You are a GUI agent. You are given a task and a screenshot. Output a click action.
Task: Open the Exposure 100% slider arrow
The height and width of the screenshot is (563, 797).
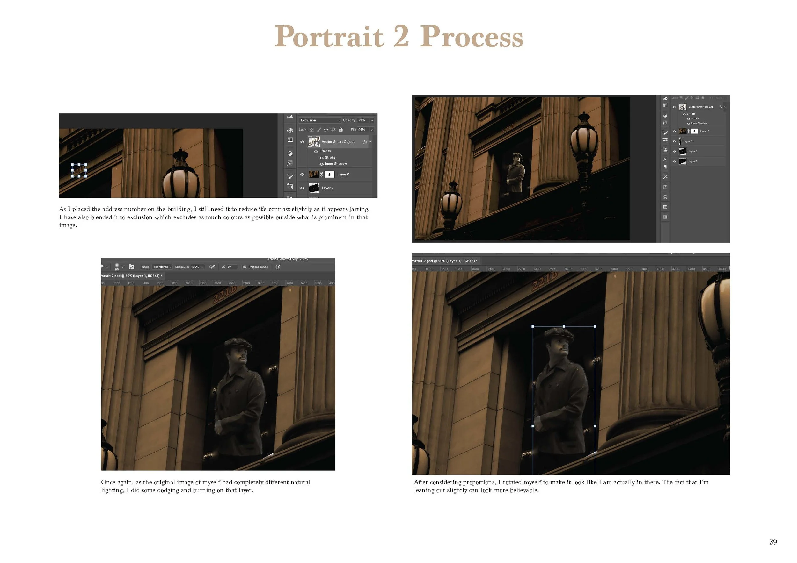(x=203, y=267)
